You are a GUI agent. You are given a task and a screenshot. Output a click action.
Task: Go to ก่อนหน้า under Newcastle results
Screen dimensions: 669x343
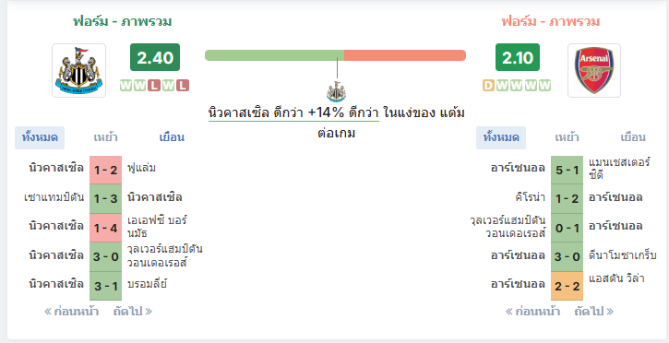(x=71, y=312)
